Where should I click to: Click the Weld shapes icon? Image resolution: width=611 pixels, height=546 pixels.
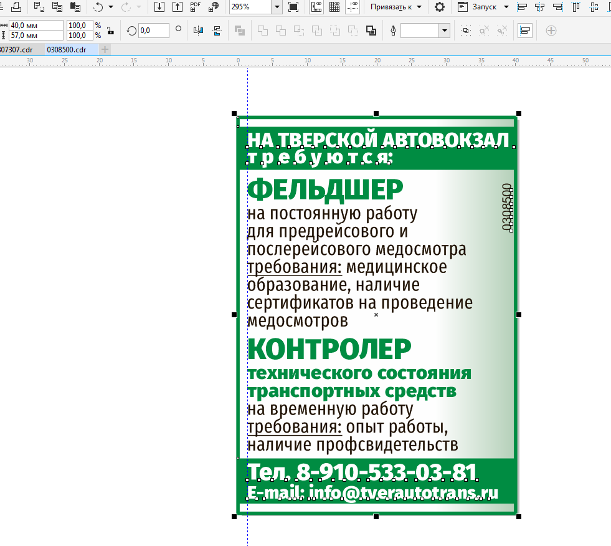tap(263, 31)
